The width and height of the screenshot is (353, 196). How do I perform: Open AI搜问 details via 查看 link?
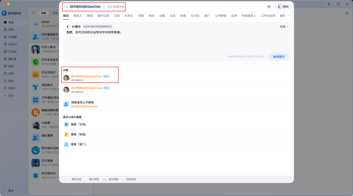pos(284,26)
